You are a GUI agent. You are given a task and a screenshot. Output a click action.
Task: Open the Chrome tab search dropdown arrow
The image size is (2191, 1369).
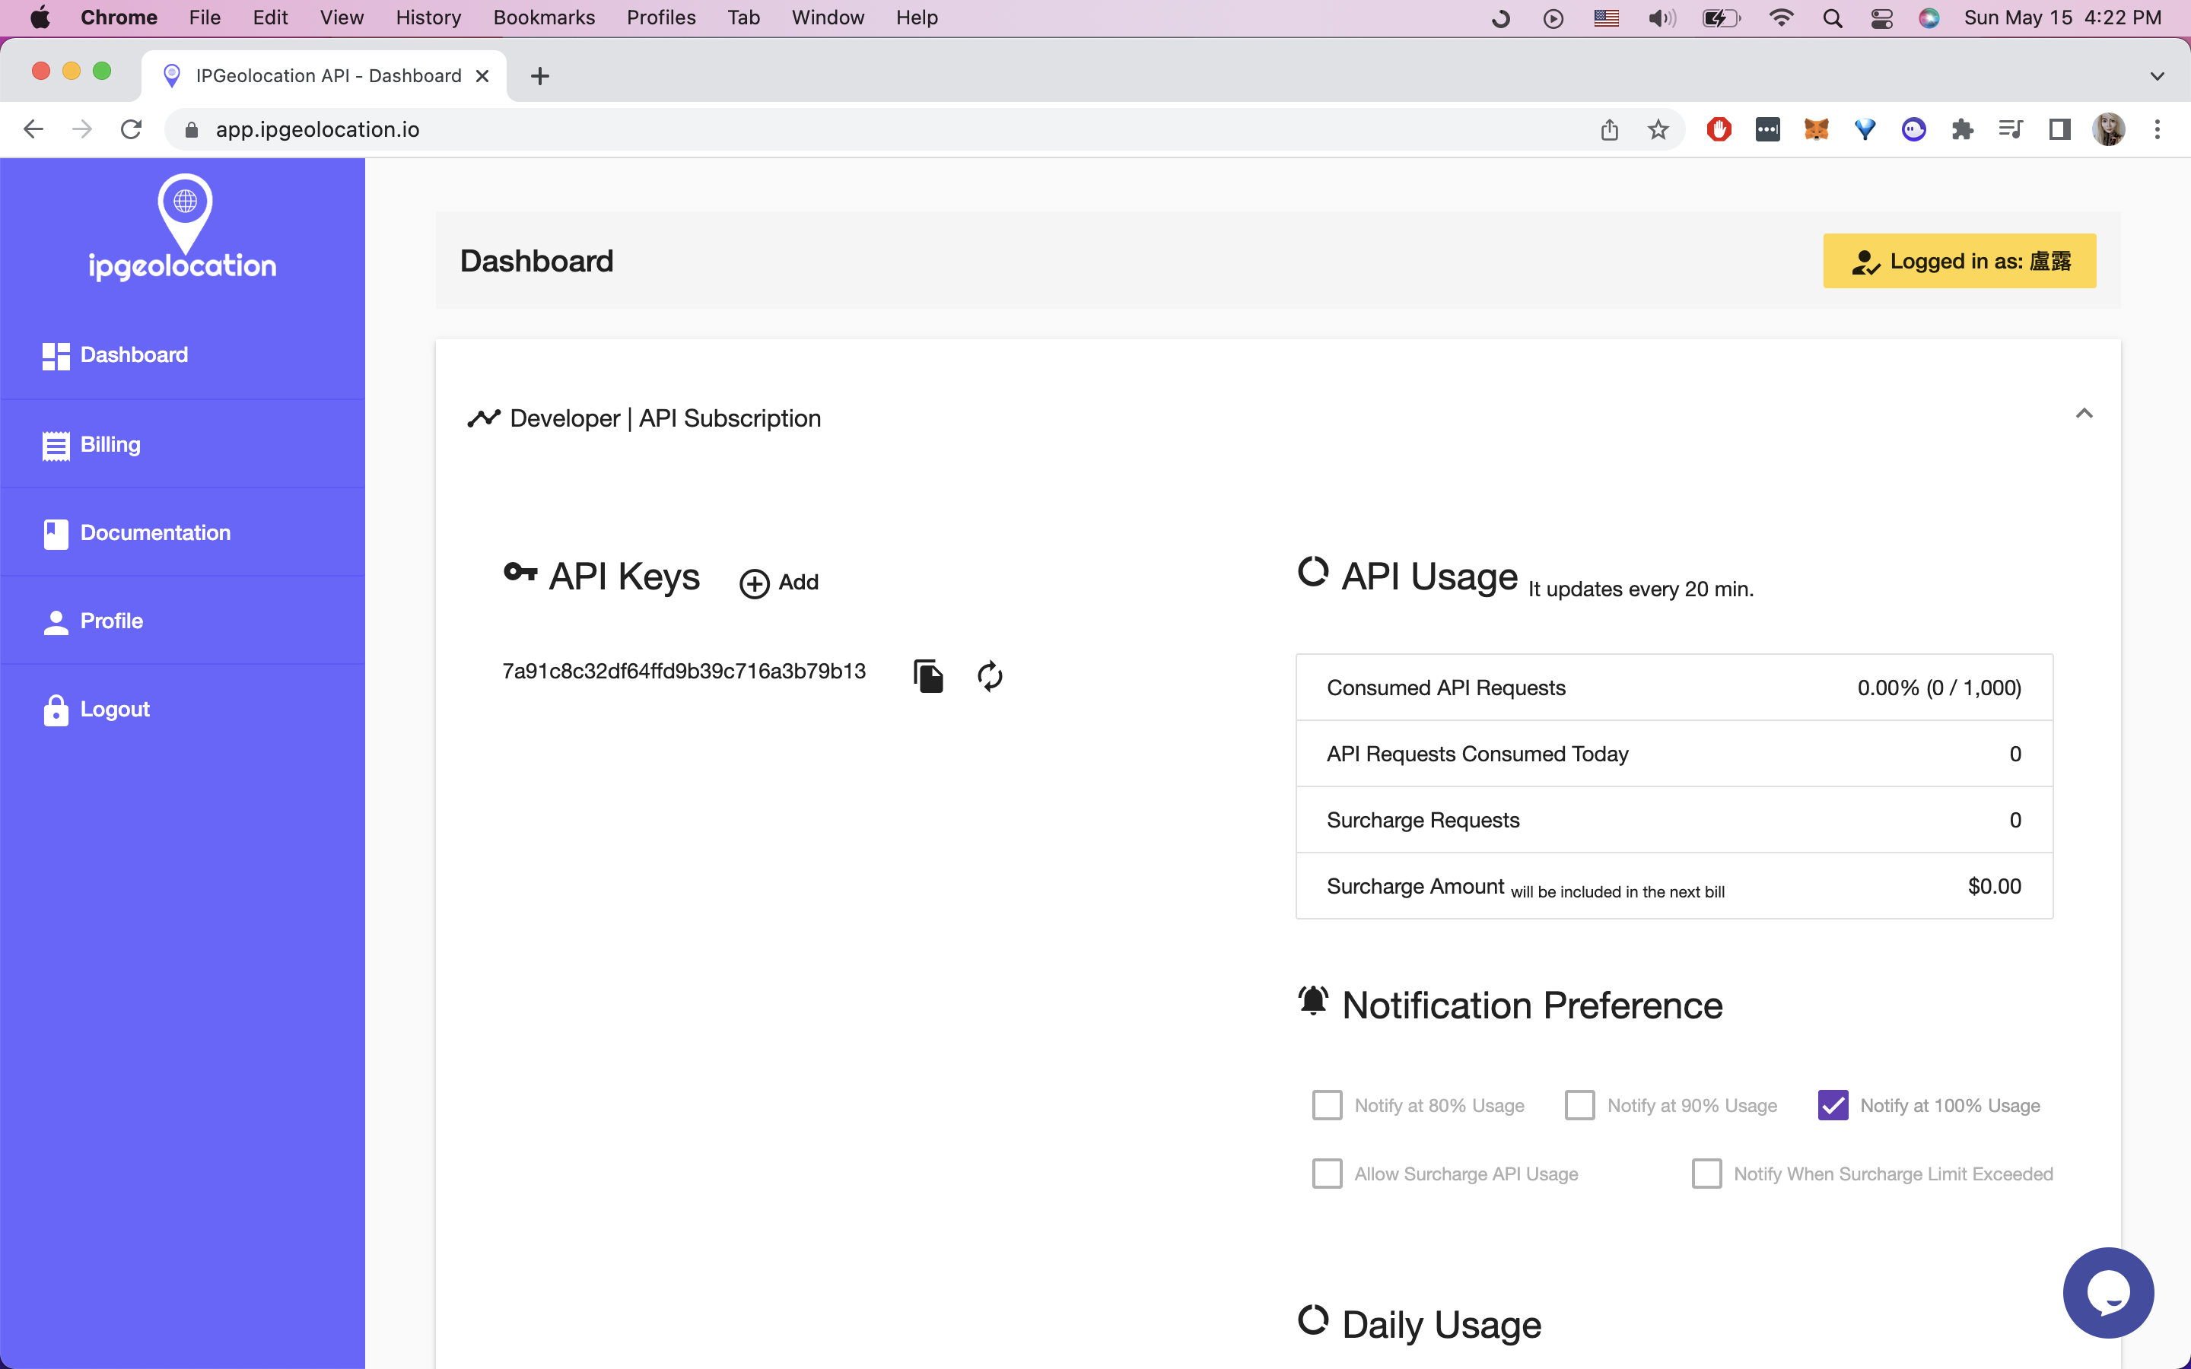click(2157, 76)
